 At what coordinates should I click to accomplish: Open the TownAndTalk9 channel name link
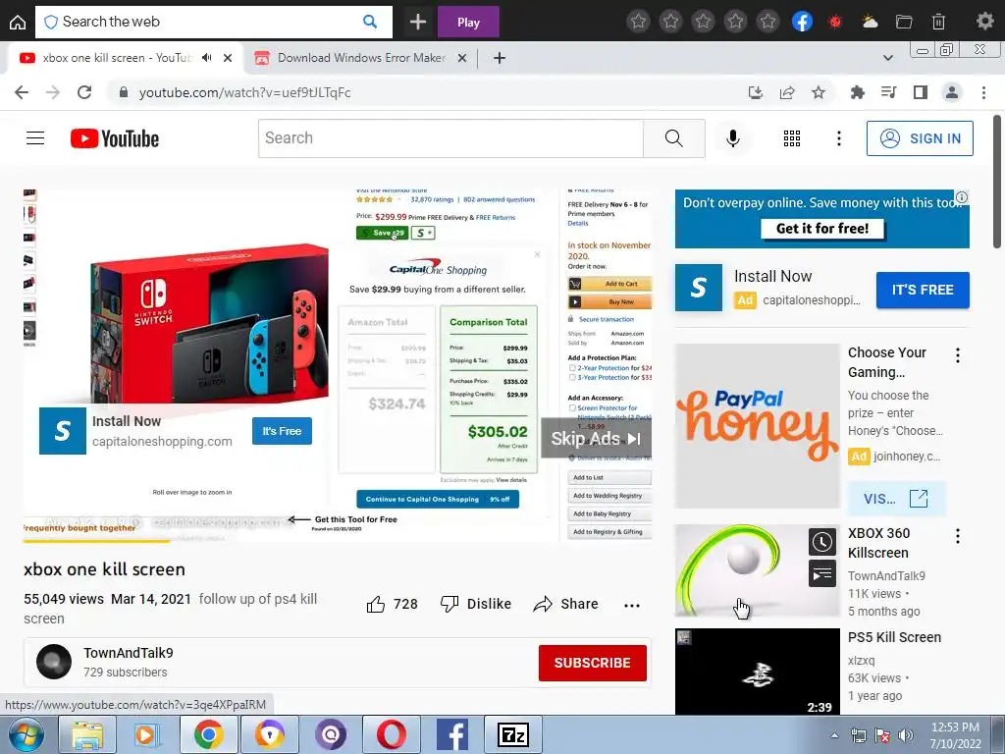(129, 653)
